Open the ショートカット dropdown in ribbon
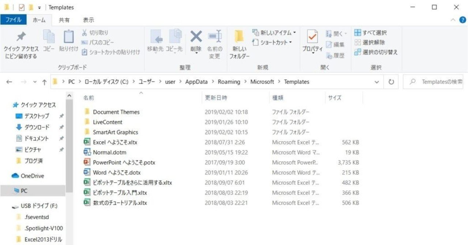The height and width of the screenshot is (245, 468). pyautogui.click(x=272, y=42)
